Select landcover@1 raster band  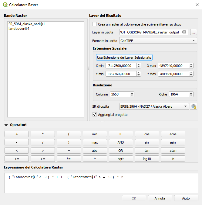coord(19,29)
